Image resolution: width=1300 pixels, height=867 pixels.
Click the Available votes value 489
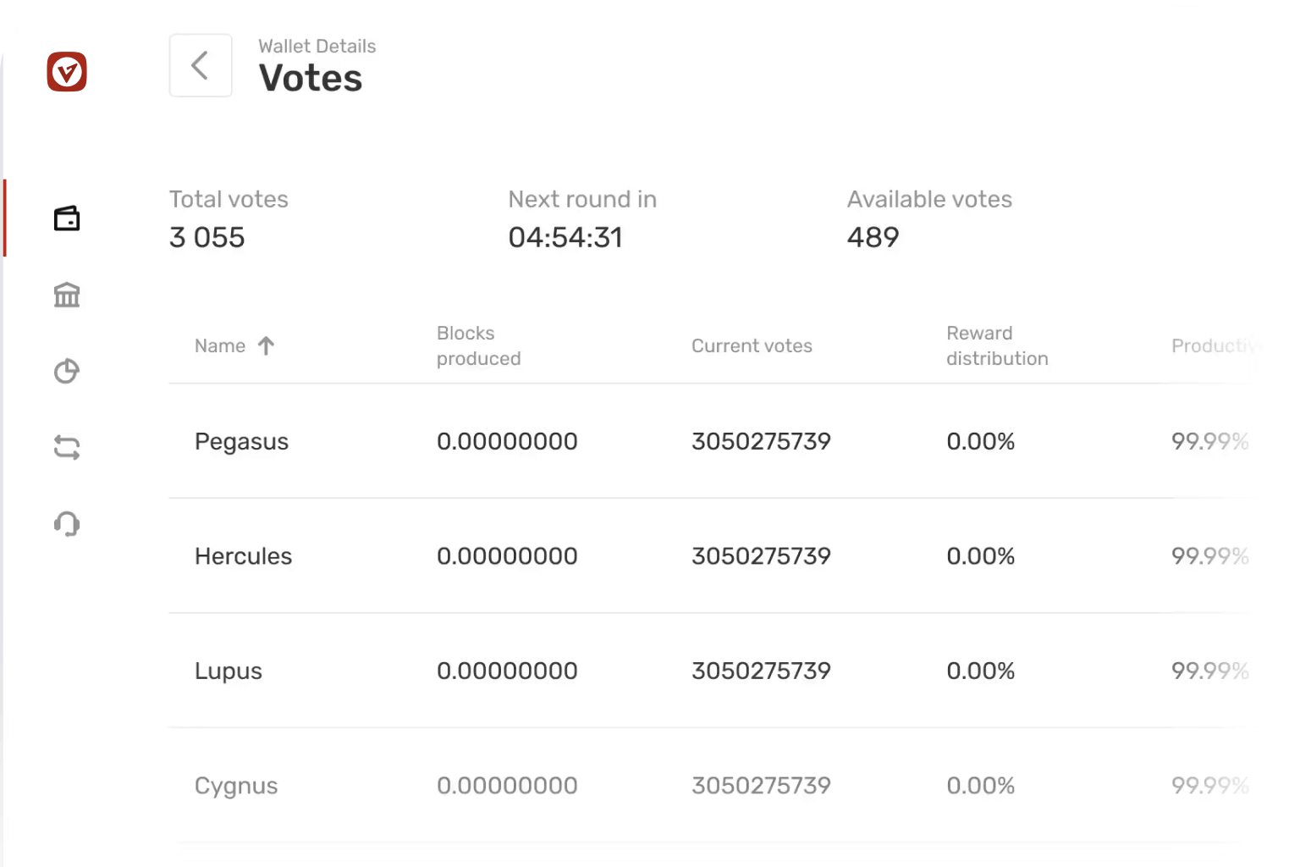point(873,237)
